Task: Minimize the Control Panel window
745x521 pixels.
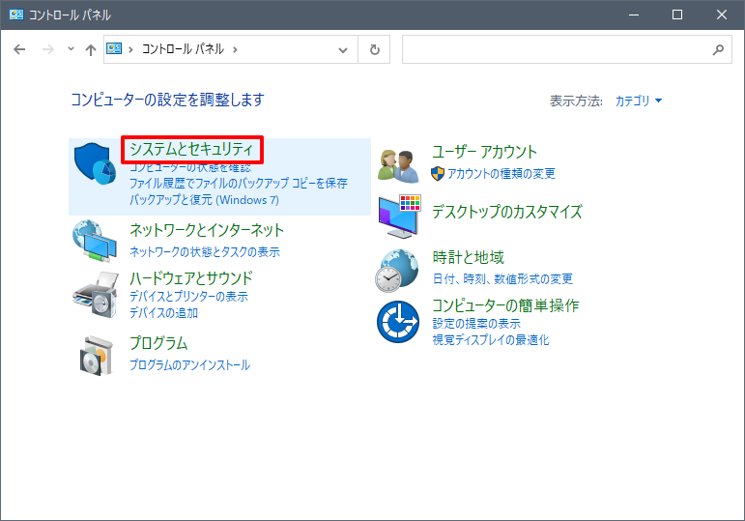Action: (634, 14)
